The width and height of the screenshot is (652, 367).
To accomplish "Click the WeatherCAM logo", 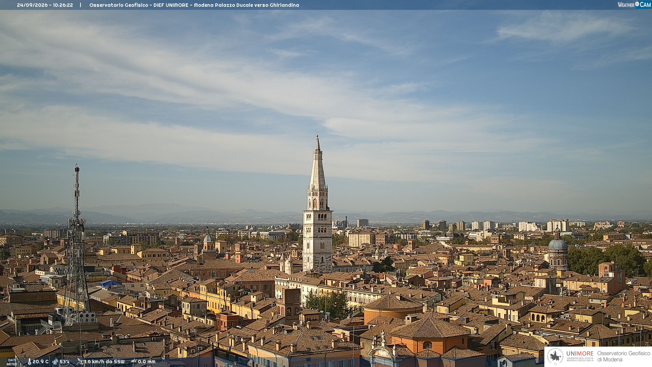I will 634,5.
